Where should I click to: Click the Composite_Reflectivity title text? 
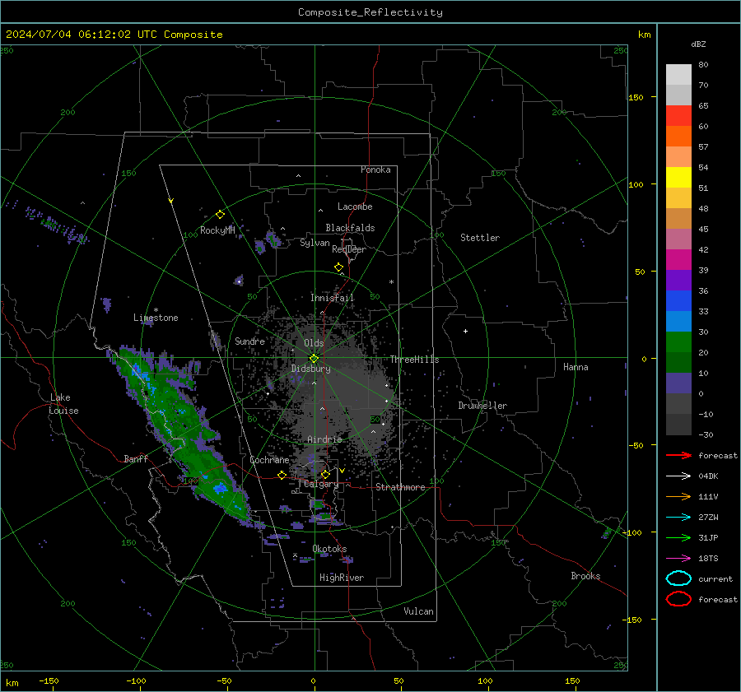370,12
